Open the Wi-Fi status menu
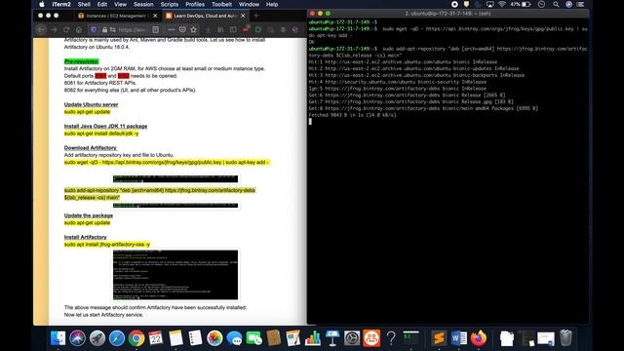 pyautogui.click(x=502, y=4)
